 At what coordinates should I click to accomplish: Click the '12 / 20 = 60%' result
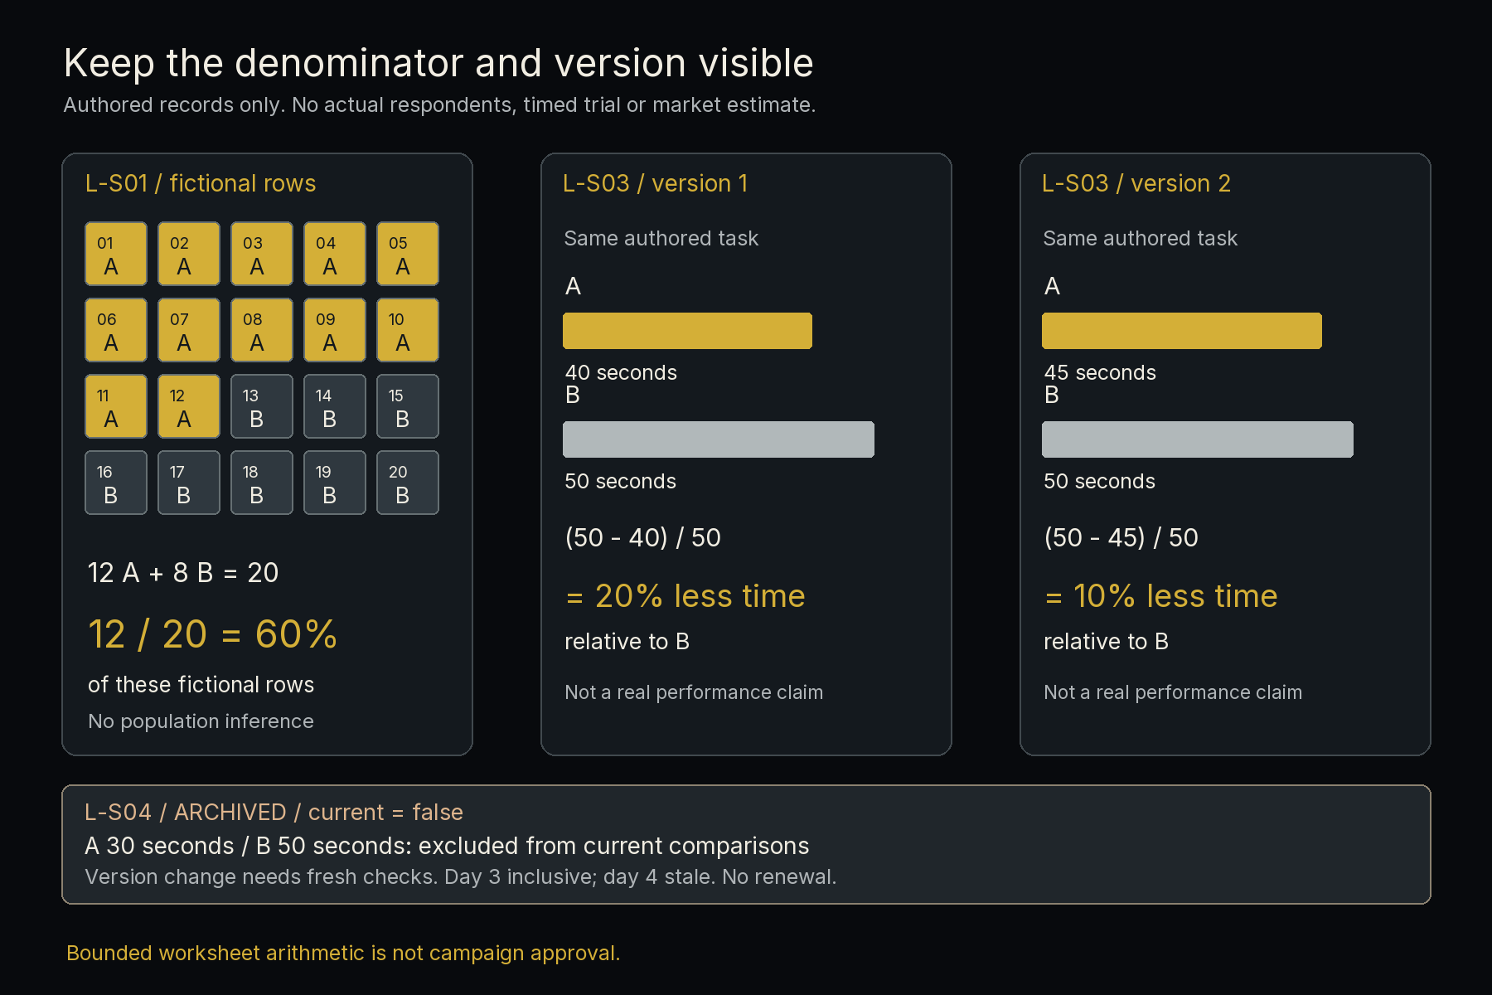[212, 634]
